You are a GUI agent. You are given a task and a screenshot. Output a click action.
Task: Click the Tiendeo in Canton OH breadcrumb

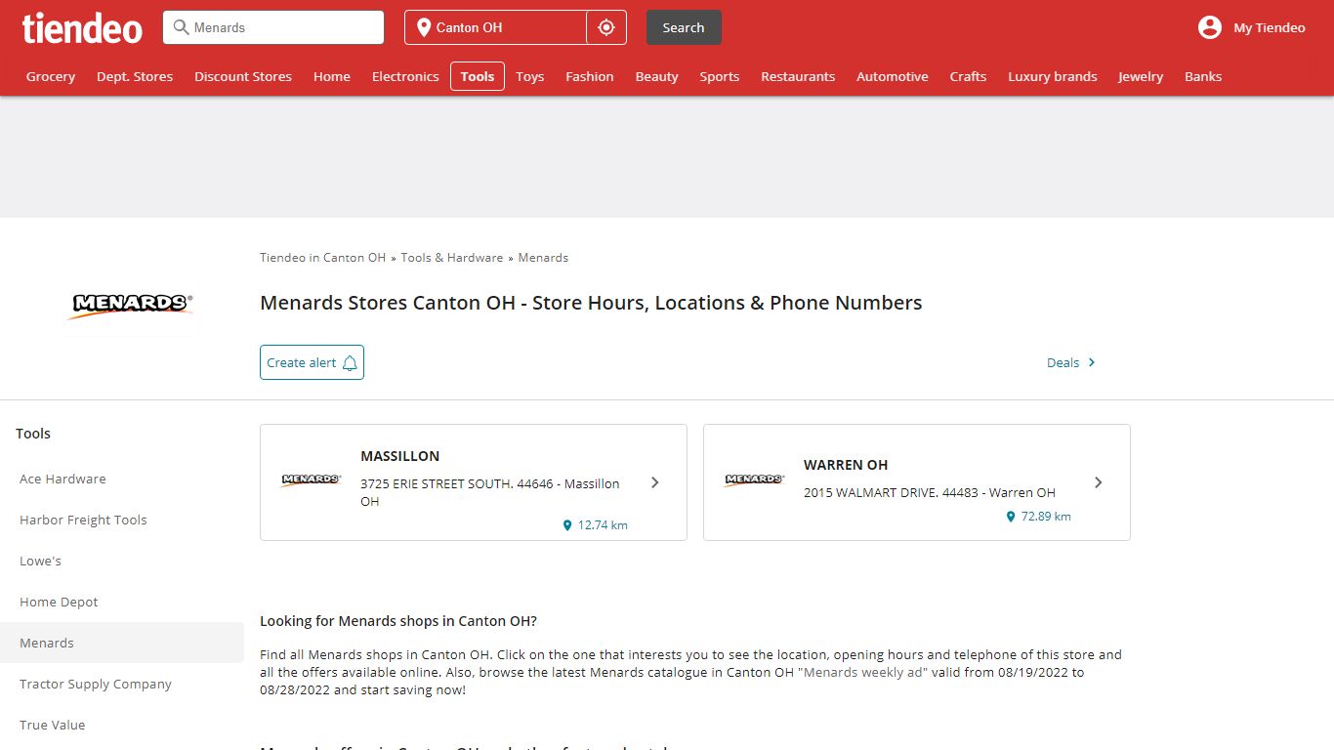[x=323, y=258]
